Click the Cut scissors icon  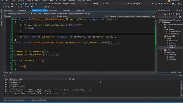pos(30,4)
